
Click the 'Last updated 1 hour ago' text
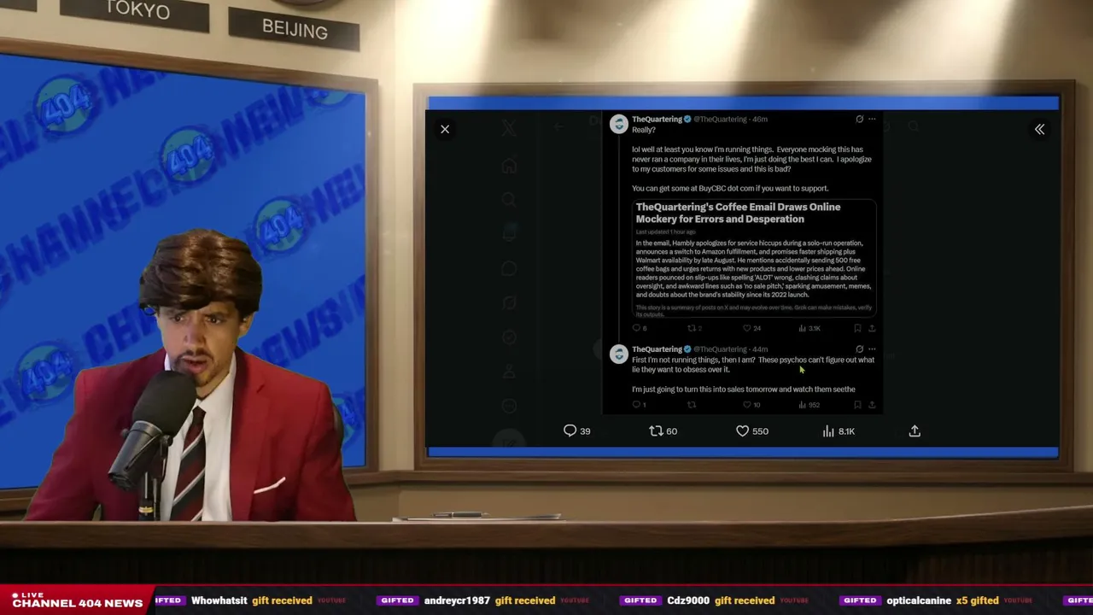pos(666,231)
